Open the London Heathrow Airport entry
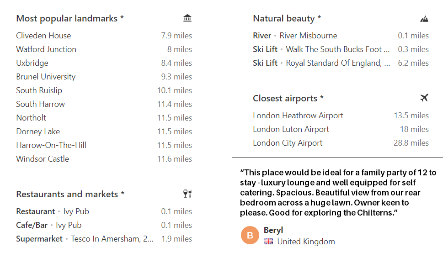Screen dimensions: 448x258 (298, 116)
